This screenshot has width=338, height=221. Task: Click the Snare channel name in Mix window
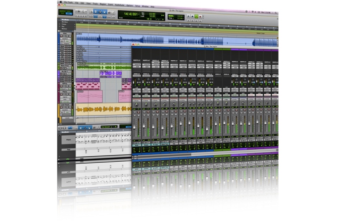pyautogui.click(x=146, y=145)
